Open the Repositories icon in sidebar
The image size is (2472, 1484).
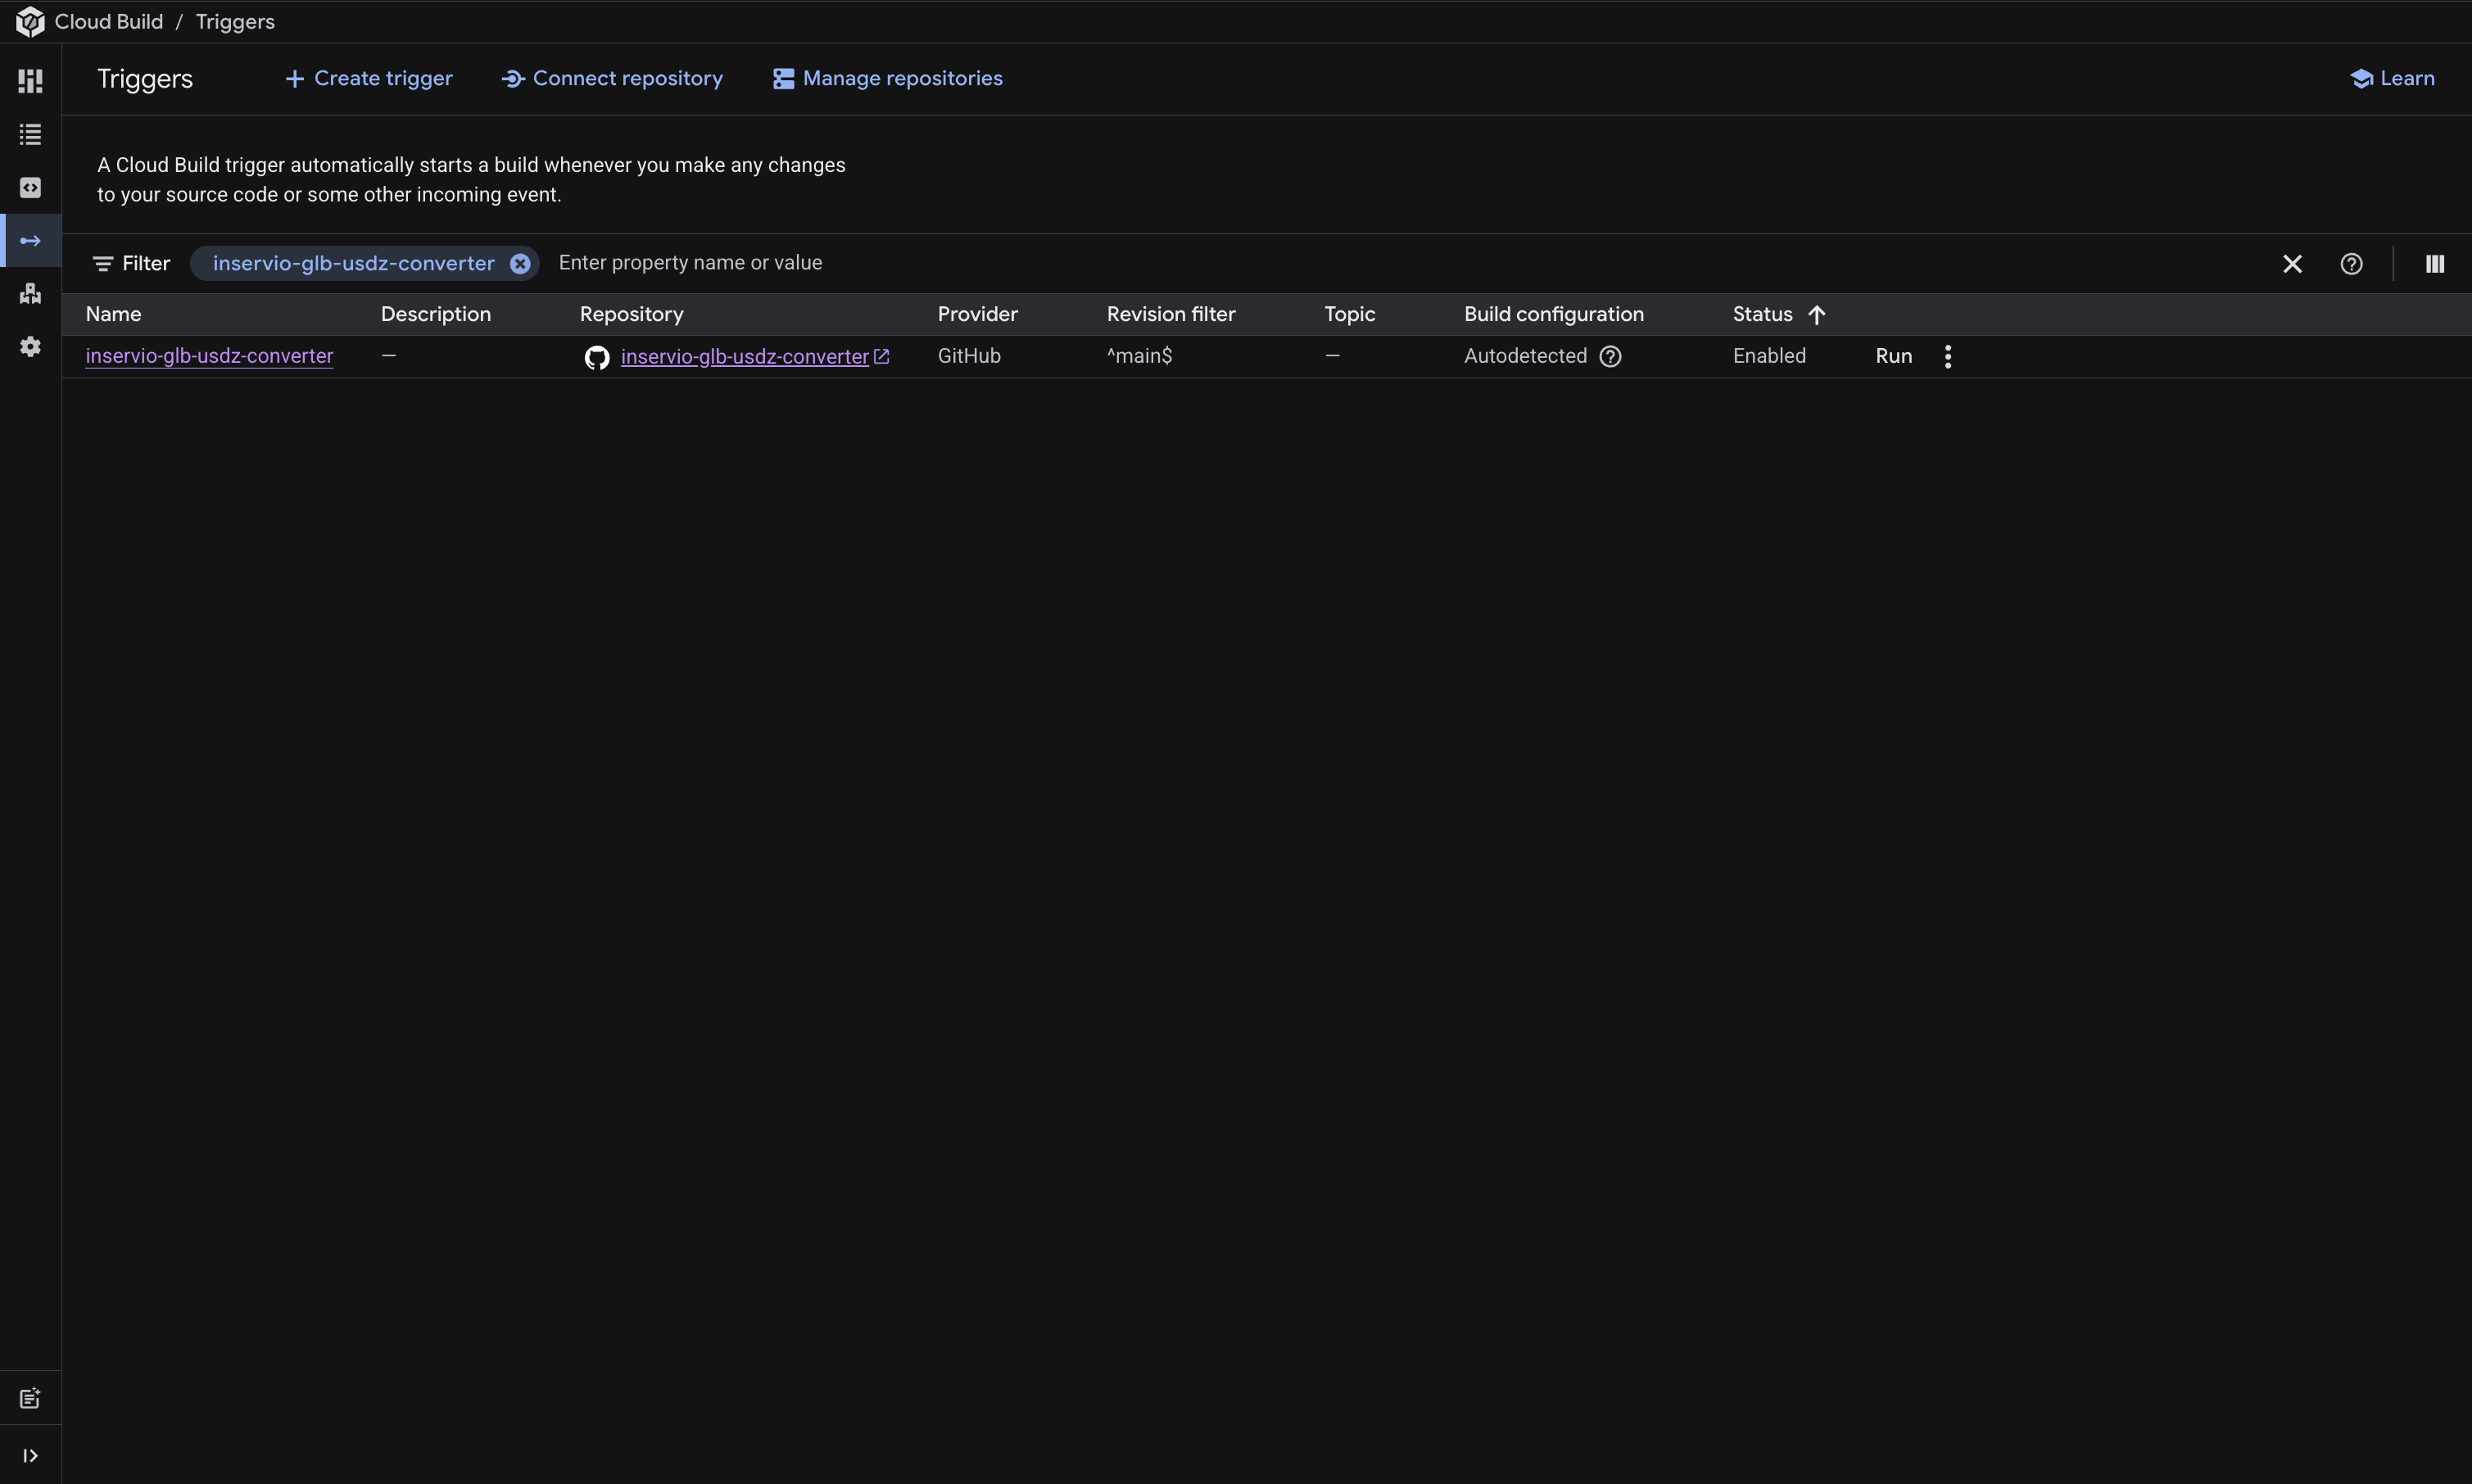click(30, 188)
